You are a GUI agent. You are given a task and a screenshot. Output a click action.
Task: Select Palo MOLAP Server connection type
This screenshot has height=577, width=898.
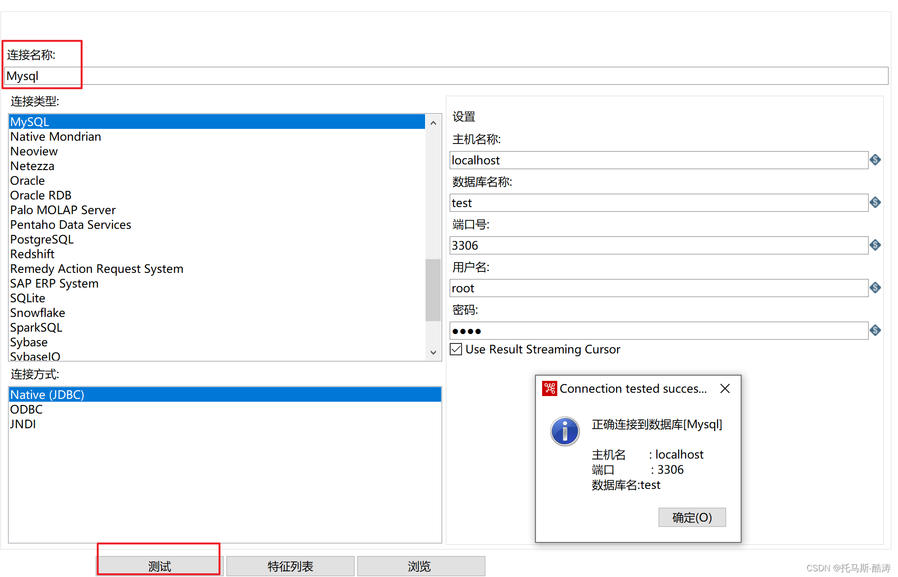(217, 210)
